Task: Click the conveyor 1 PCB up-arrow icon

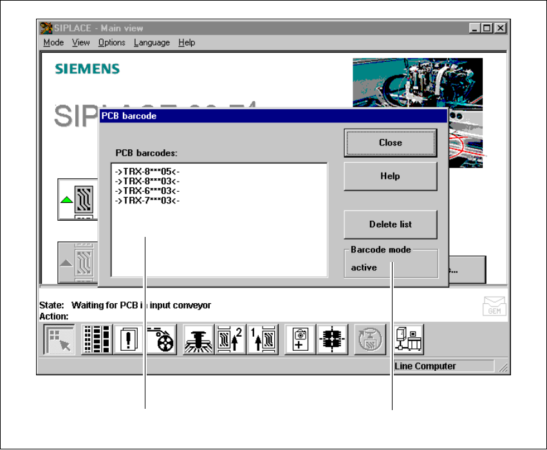Action: 263,339
